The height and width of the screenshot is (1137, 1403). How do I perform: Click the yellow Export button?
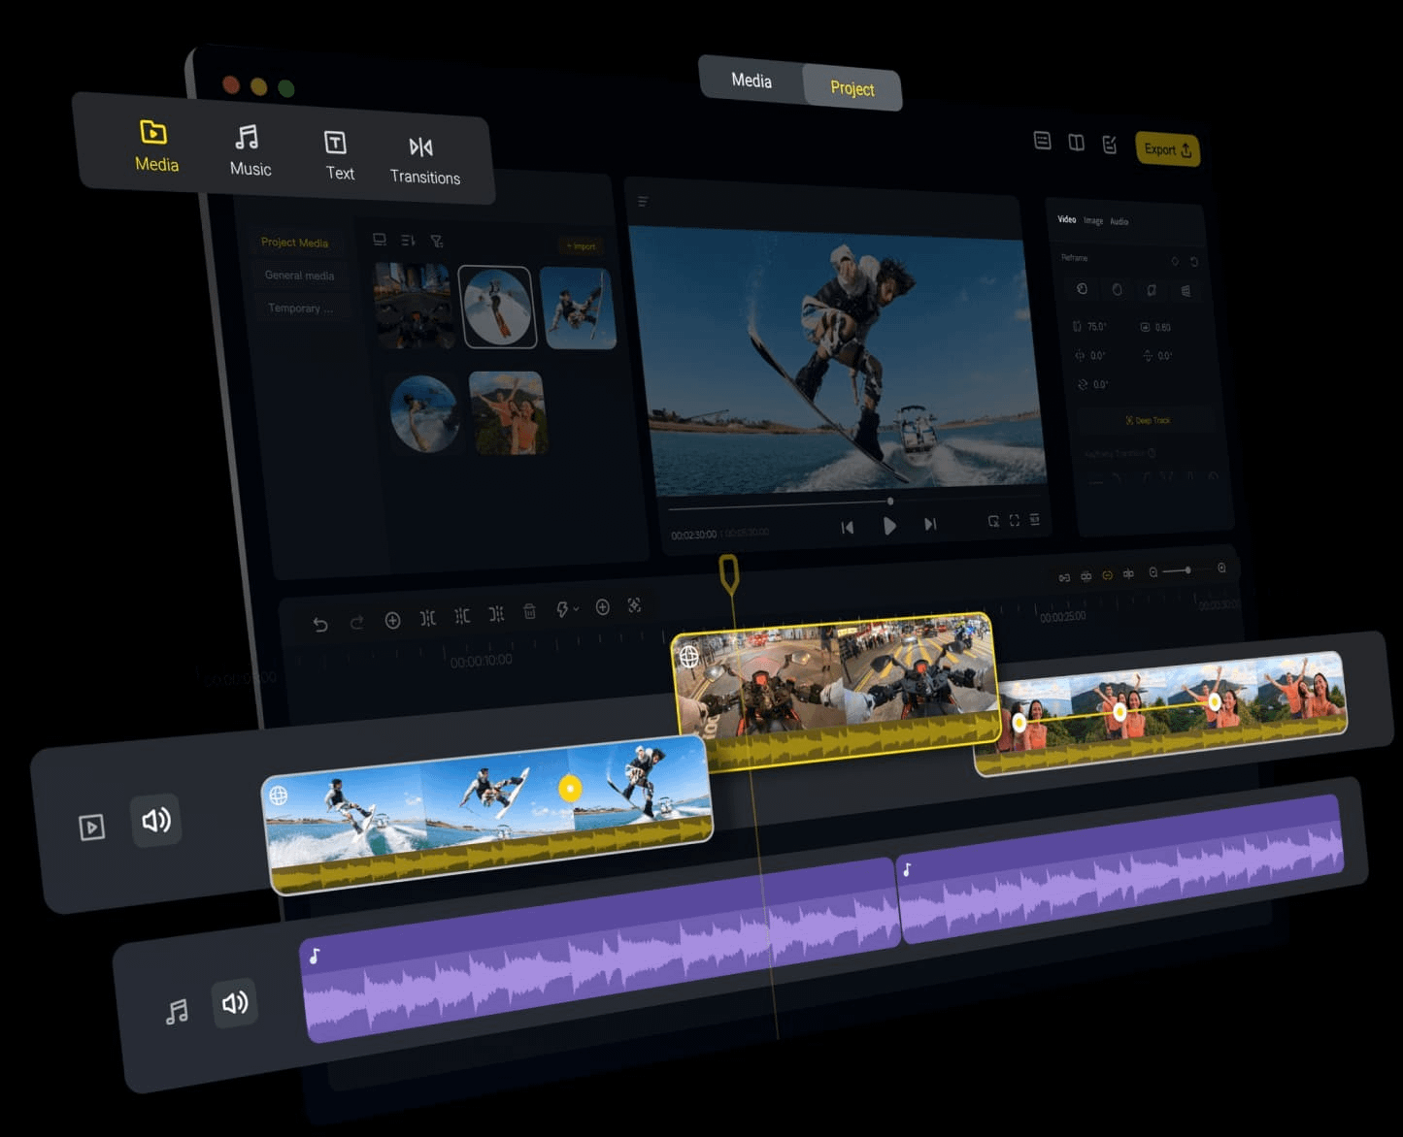click(1167, 149)
